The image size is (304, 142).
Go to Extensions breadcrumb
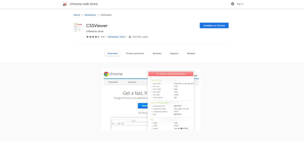tap(90, 15)
